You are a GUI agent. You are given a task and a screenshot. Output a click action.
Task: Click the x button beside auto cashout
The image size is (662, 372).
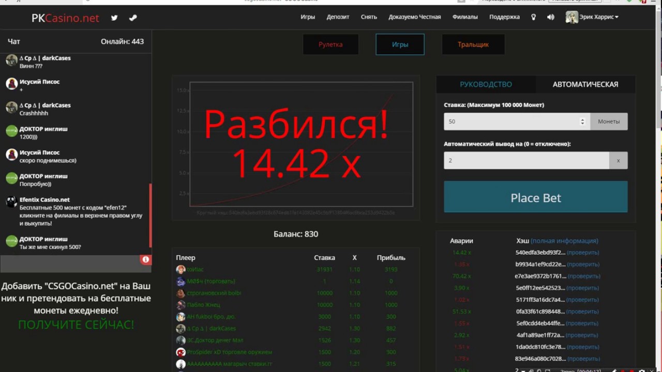(x=618, y=160)
